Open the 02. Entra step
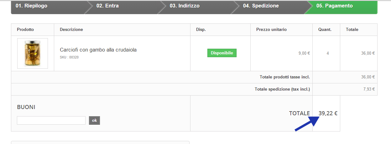 click(107, 6)
